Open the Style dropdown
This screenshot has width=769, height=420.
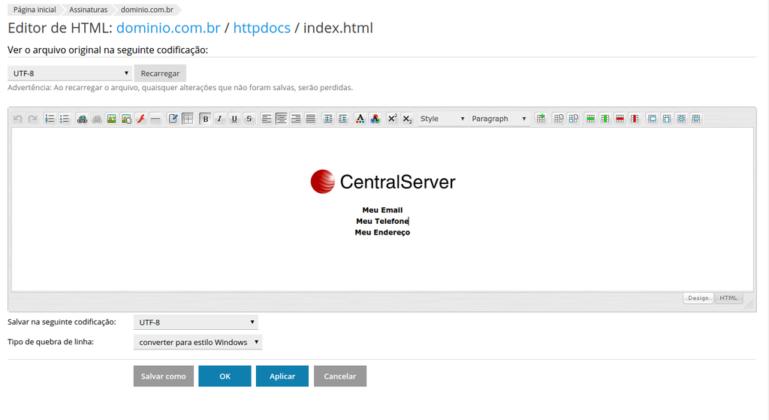pos(442,119)
